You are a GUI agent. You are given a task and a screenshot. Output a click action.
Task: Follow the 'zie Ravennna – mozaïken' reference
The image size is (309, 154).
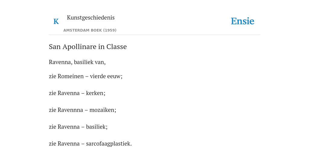[82, 110]
